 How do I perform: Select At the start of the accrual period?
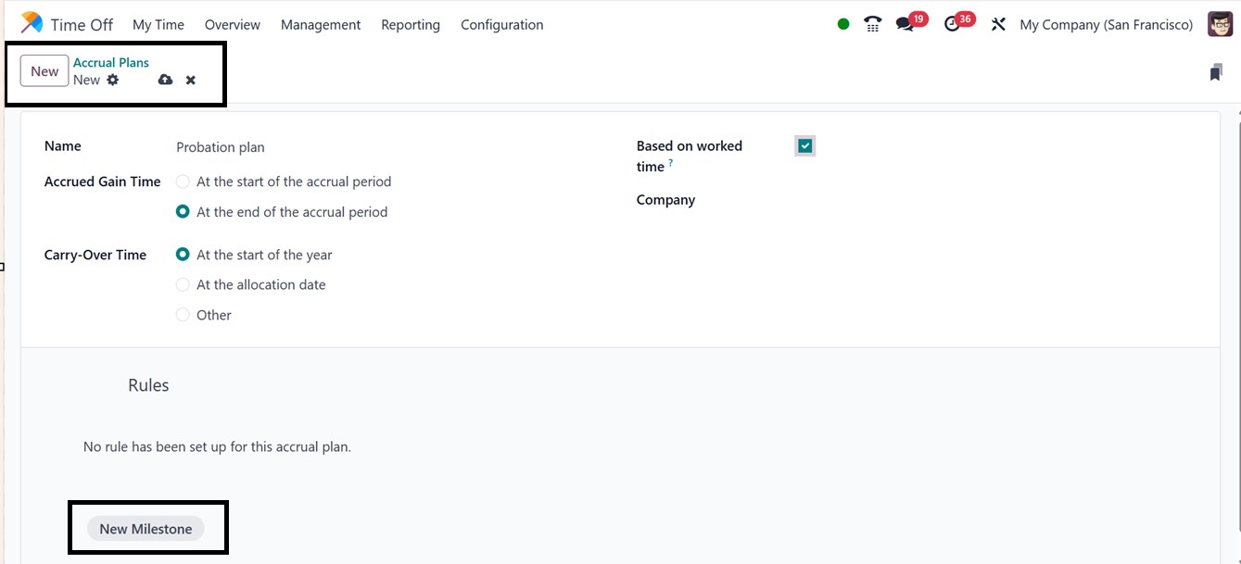tap(184, 182)
